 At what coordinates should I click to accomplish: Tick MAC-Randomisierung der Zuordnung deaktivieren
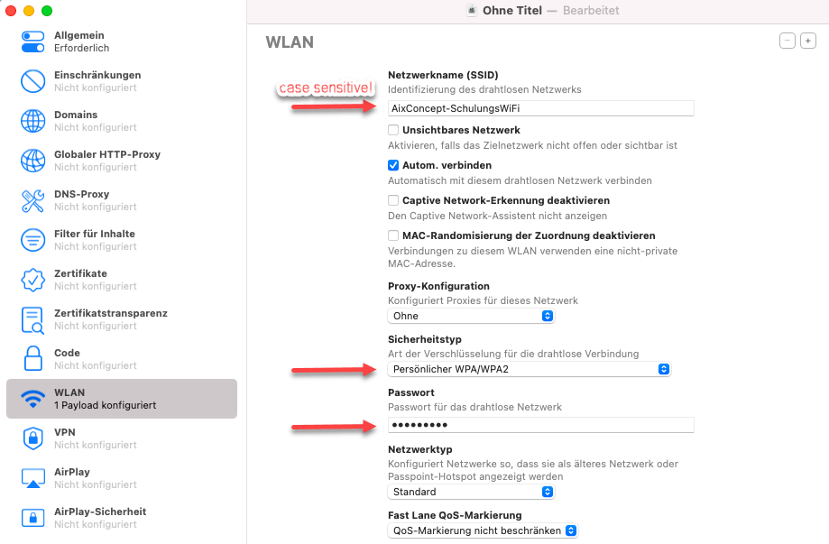[x=393, y=235]
